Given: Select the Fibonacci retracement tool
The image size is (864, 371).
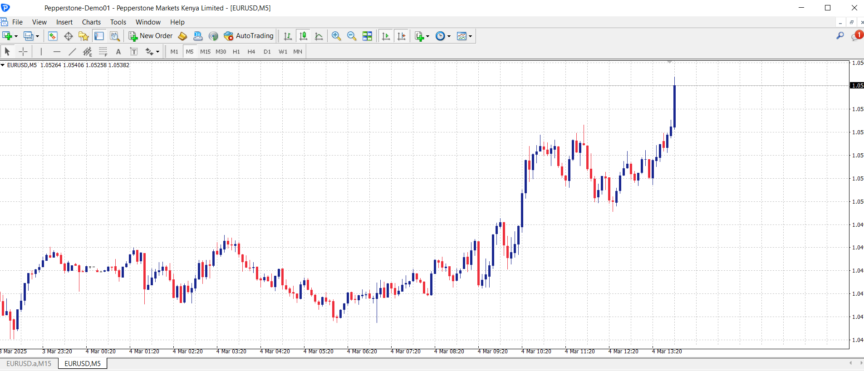Looking at the screenshot, I should (103, 52).
